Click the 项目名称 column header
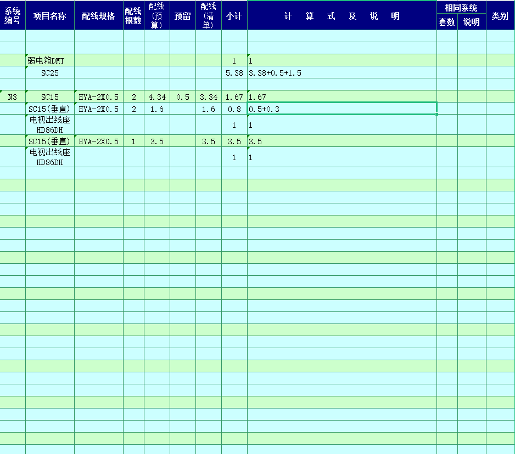The width and height of the screenshot is (515, 454). click(49, 16)
